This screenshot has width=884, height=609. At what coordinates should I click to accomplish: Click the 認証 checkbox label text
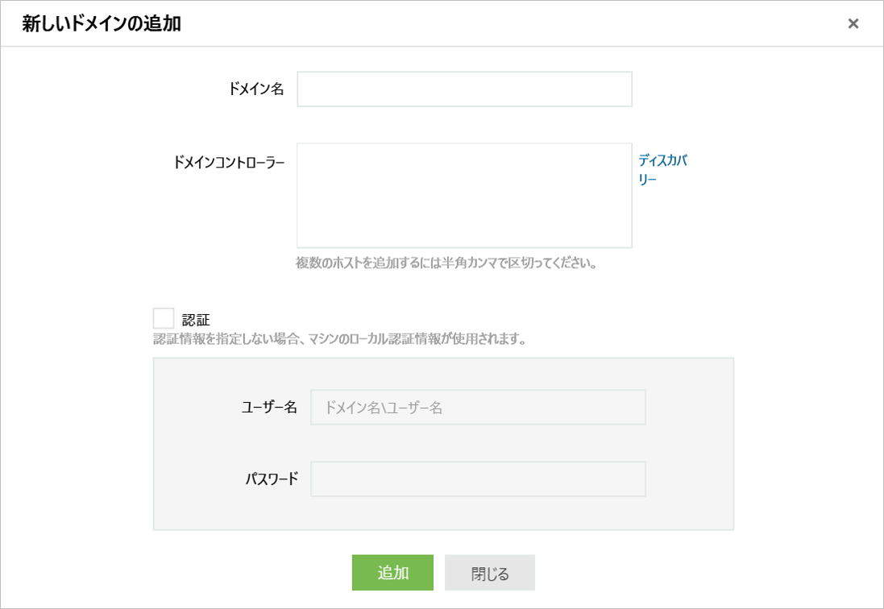(x=196, y=319)
